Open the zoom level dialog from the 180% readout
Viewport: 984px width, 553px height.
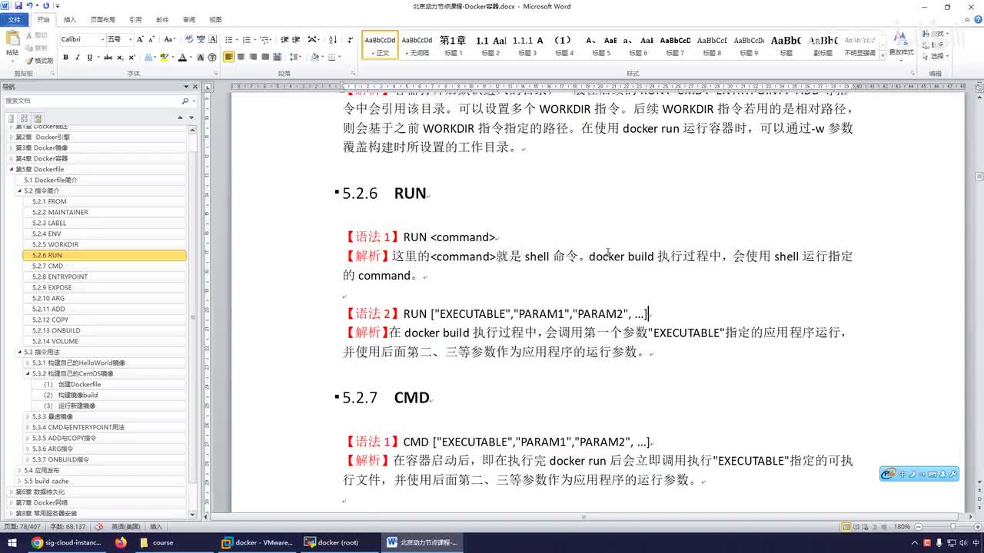tap(902, 527)
